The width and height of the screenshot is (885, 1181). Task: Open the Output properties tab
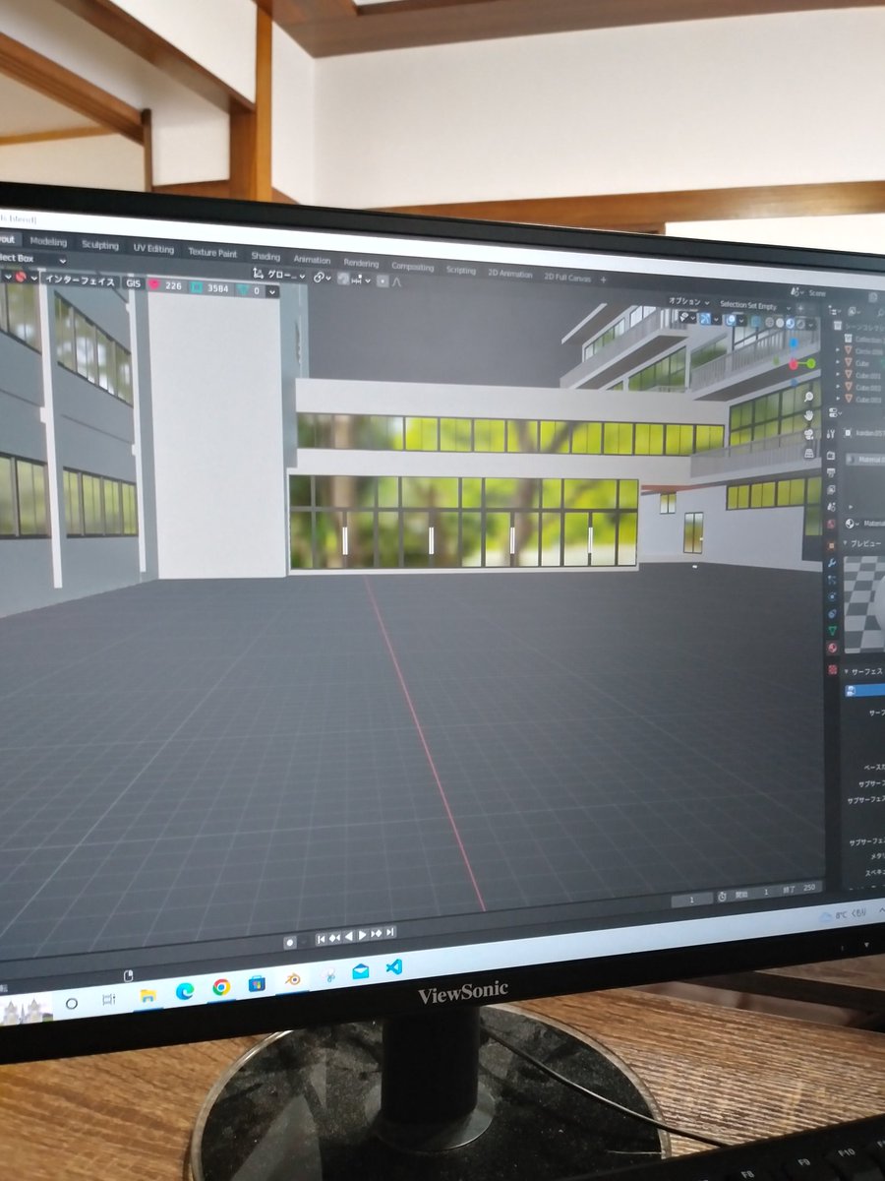pyautogui.click(x=831, y=473)
